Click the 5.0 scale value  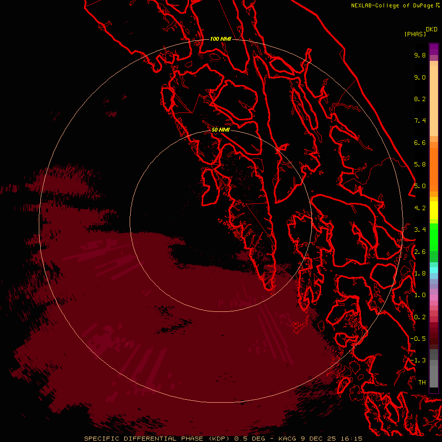coord(420,186)
